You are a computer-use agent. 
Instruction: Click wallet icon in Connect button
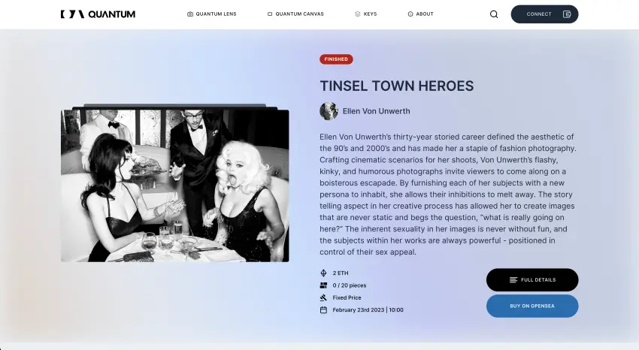(567, 14)
